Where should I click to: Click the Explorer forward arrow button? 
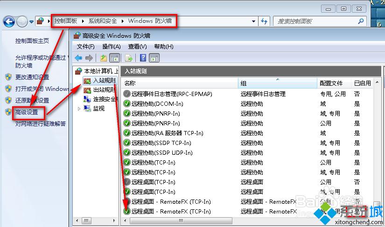[x=22, y=21]
